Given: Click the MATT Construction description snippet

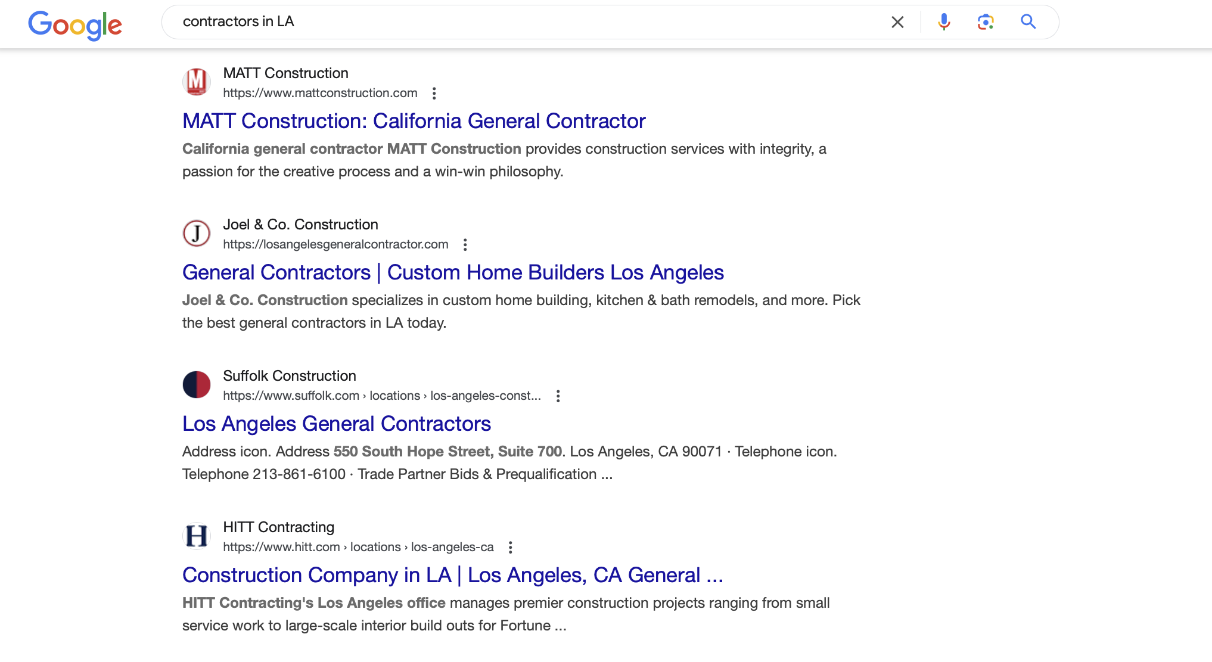Looking at the screenshot, I should (504, 160).
